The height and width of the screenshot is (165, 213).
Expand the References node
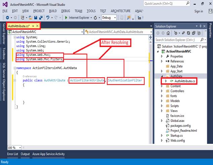coord(162,61)
